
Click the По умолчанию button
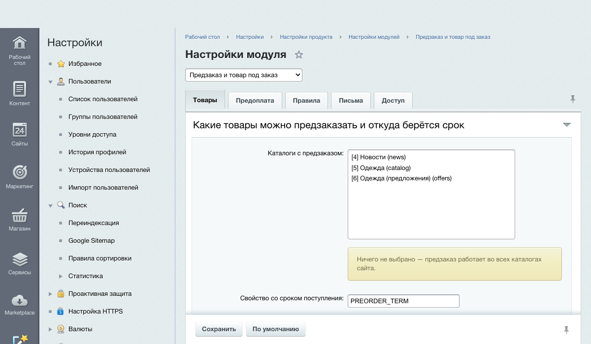point(276,329)
